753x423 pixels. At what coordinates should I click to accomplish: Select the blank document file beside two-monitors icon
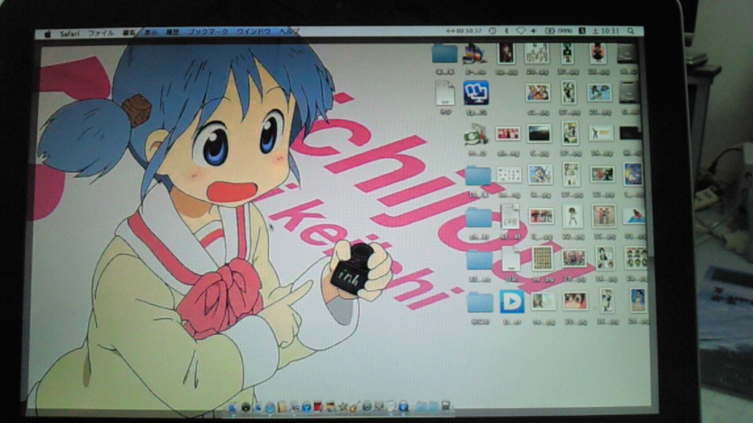point(444,93)
